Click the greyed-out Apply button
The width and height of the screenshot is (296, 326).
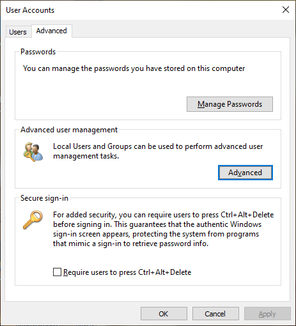click(267, 314)
